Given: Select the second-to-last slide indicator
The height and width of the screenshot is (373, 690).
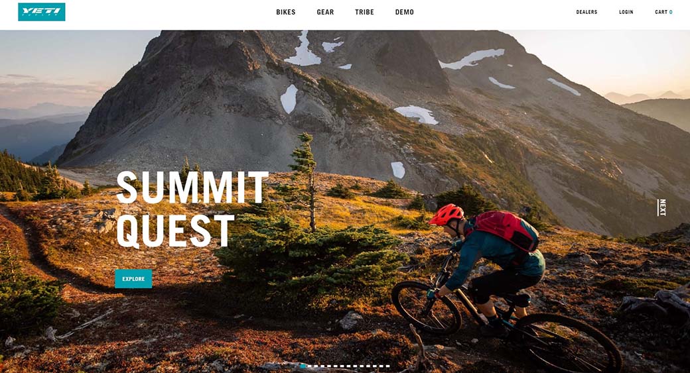Looking at the screenshot, I should click(381, 366).
